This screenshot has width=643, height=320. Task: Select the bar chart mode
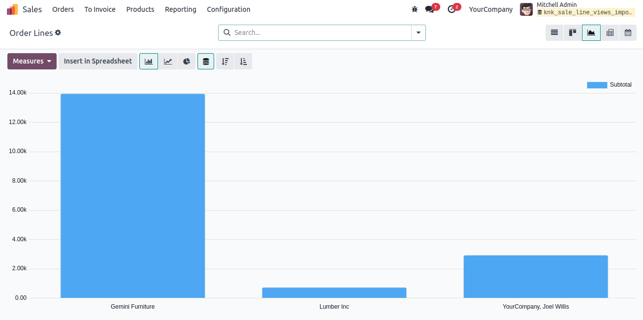click(x=149, y=61)
